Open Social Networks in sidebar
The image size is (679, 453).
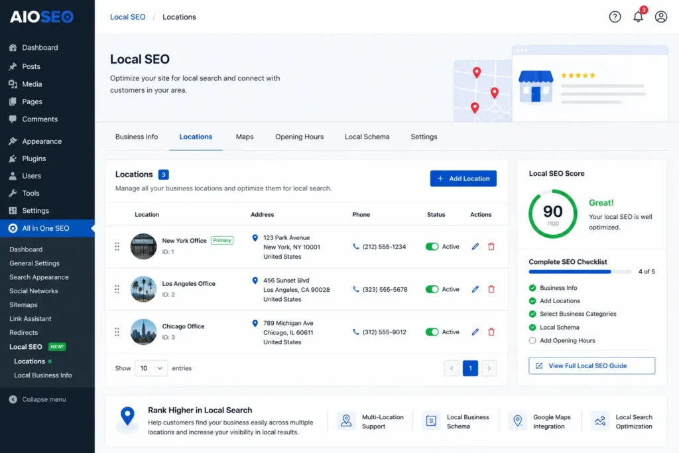pos(34,291)
